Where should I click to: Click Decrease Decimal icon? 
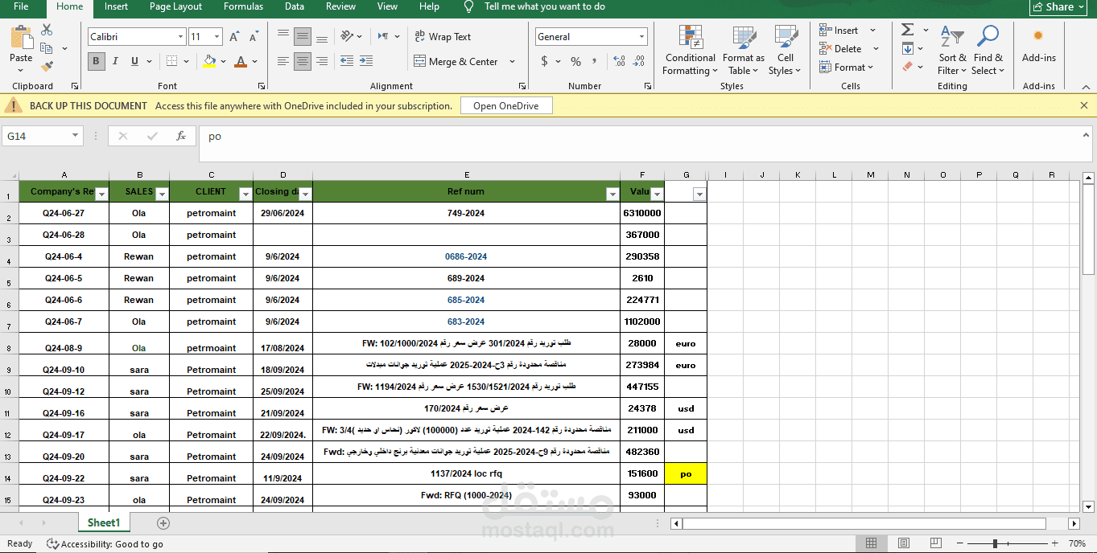[640, 61]
